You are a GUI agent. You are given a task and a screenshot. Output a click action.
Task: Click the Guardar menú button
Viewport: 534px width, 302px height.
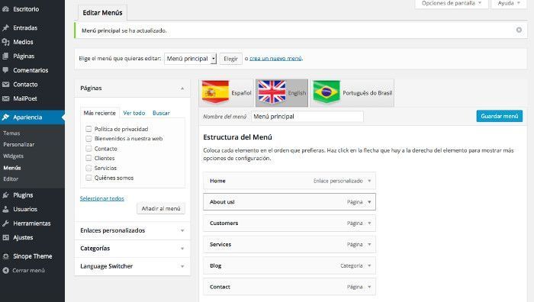tap(499, 116)
